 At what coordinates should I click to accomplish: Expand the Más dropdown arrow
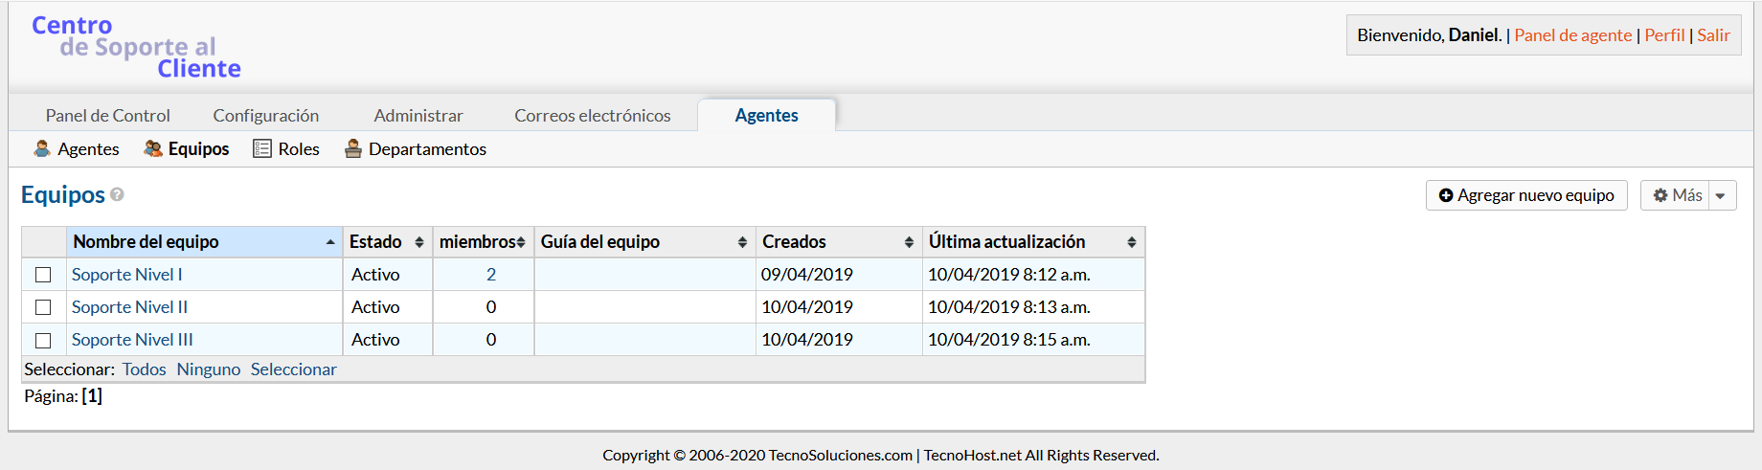pos(1721,195)
